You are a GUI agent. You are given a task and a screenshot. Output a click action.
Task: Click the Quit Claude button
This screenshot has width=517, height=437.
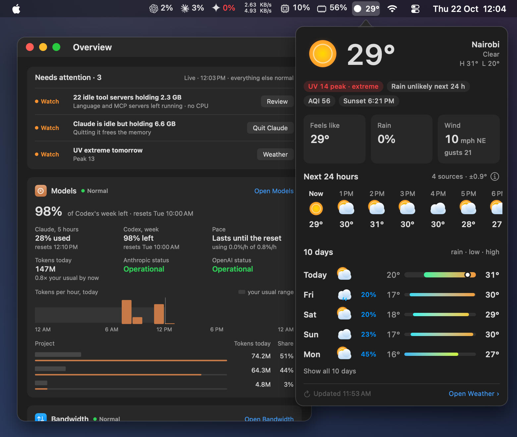point(270,128)
